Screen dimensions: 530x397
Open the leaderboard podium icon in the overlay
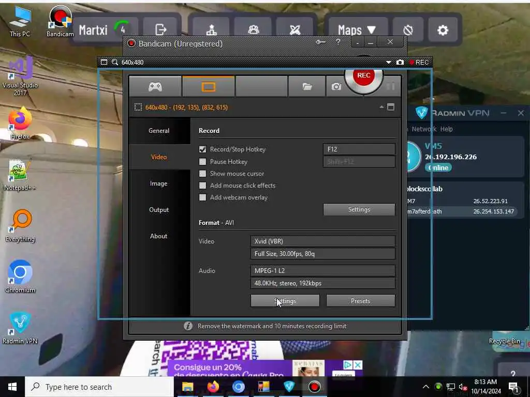pyautogui.click(x=212, y=29)
